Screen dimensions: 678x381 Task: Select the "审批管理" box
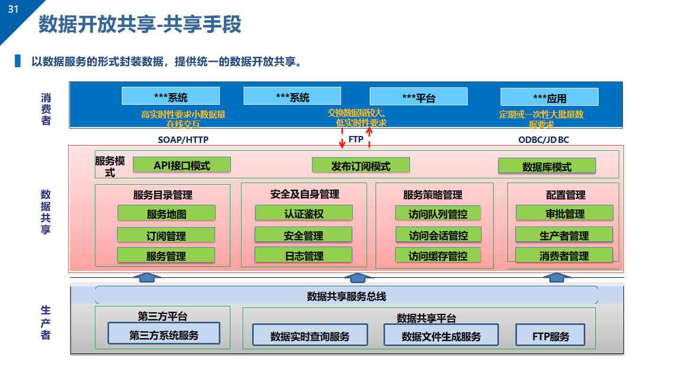pos(565,213)
